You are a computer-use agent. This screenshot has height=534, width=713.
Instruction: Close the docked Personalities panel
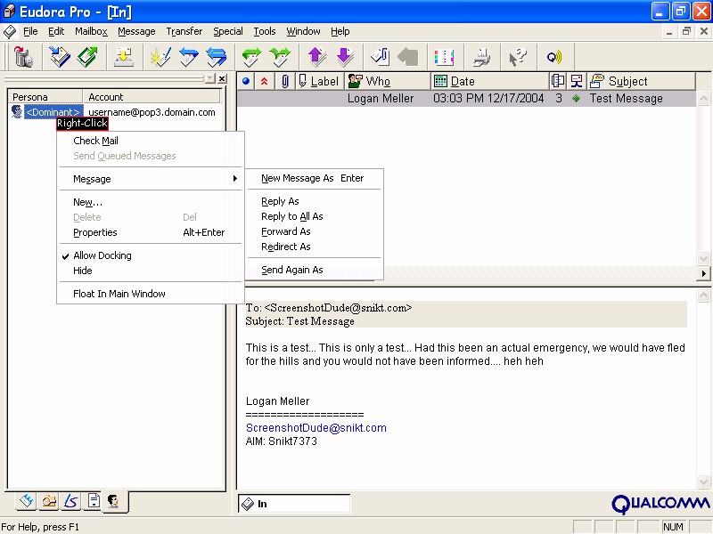[222, 78]
